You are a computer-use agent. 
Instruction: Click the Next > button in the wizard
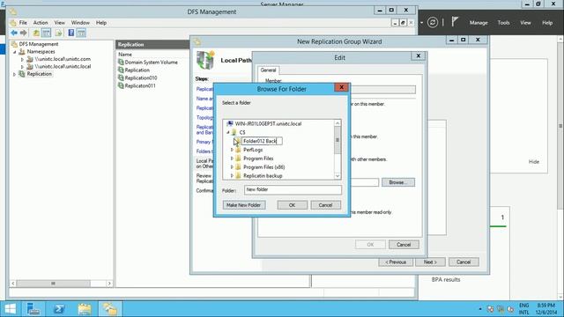(430, 262)
